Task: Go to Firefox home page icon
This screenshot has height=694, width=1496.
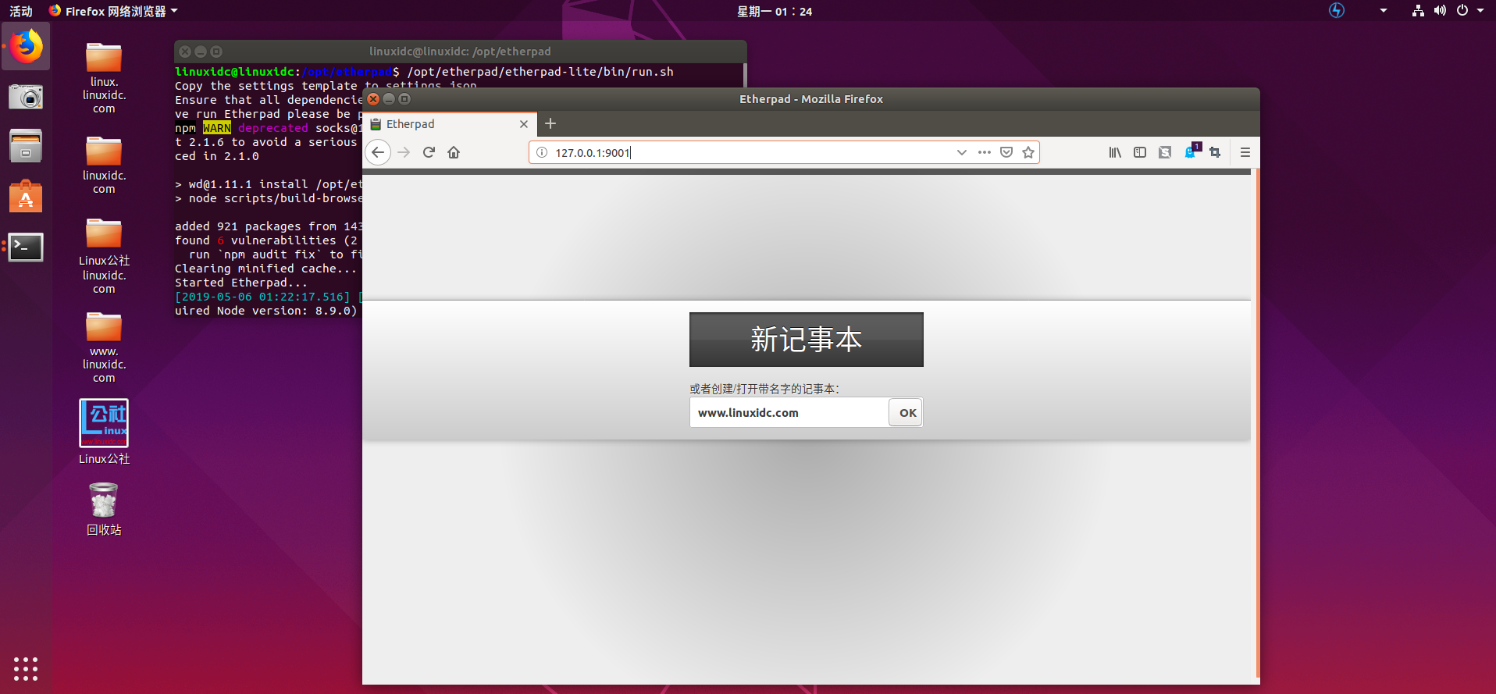Action: [454, 152]
